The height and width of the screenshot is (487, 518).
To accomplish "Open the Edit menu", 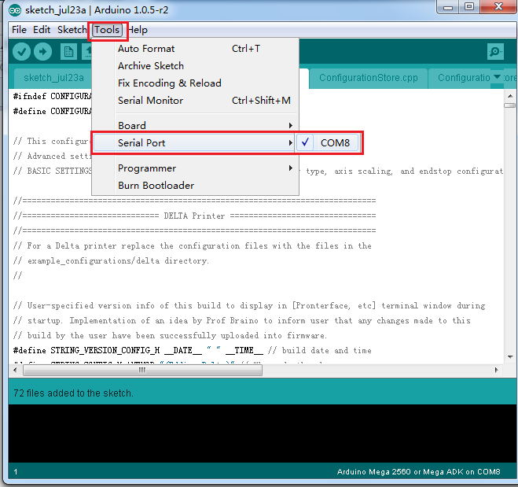I will click(42, 30).
